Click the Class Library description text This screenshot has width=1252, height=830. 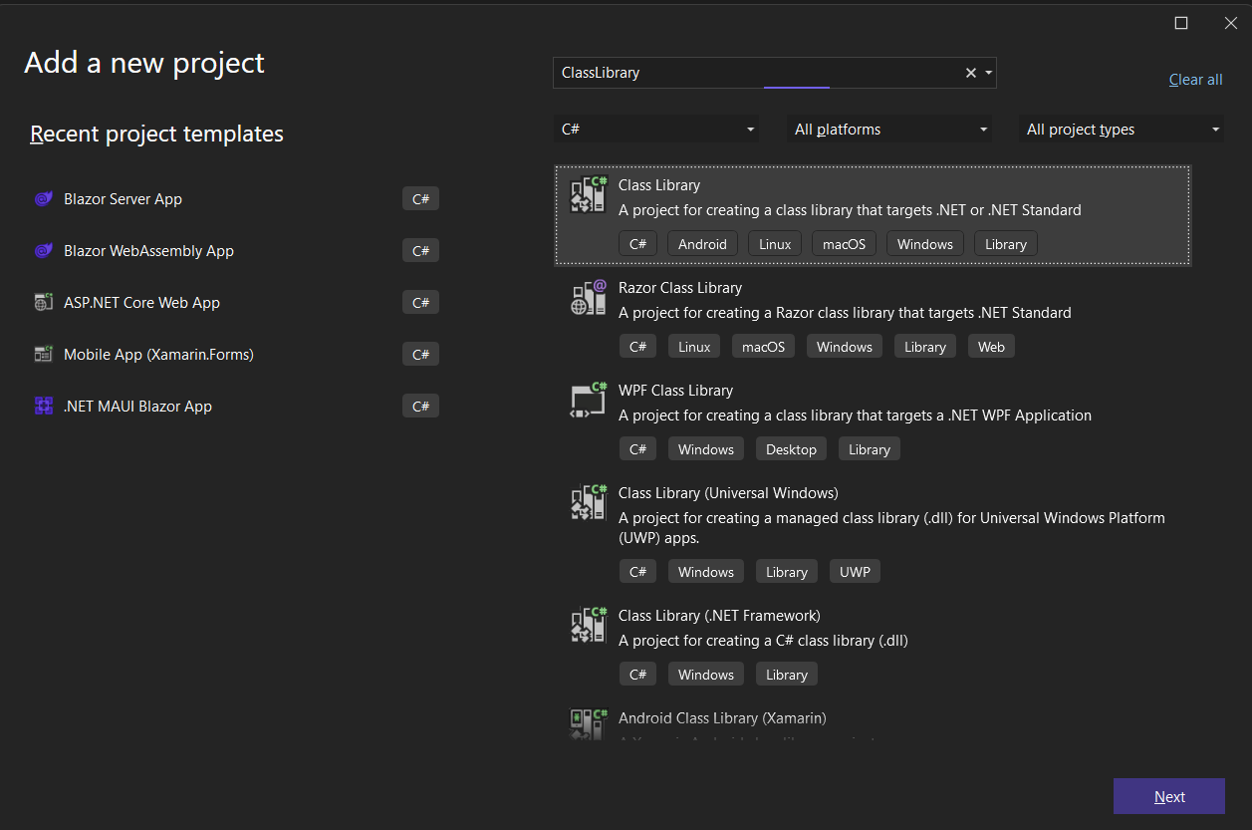850,210
